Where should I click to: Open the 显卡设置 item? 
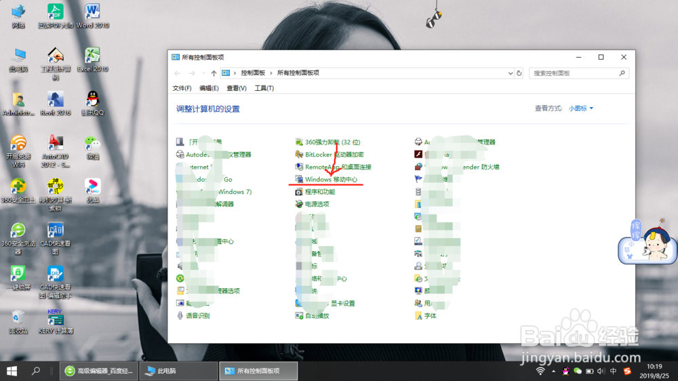[x=325, y=303]
